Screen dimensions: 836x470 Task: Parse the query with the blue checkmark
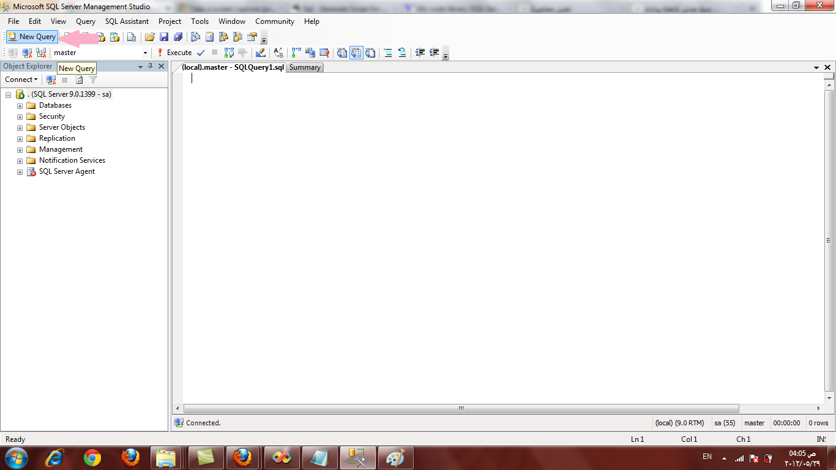coord(201,53)
